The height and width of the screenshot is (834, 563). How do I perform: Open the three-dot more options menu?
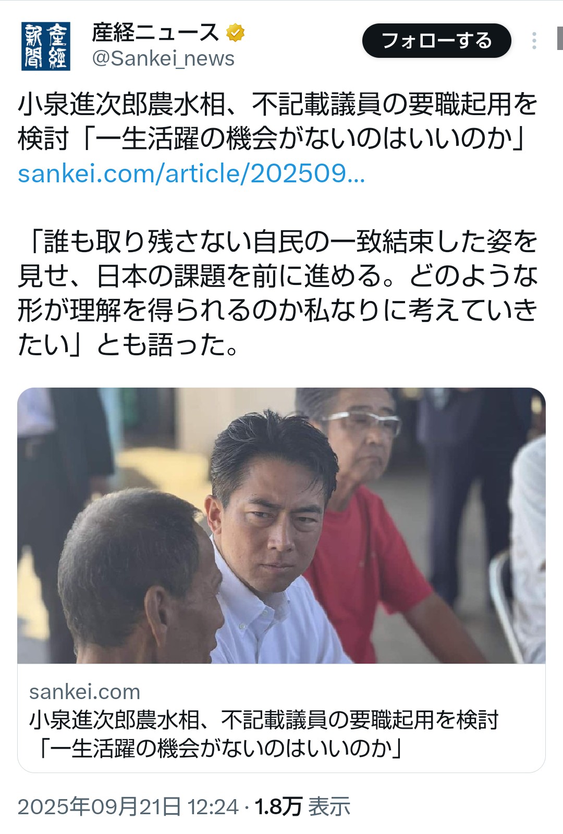coord(534,41)
